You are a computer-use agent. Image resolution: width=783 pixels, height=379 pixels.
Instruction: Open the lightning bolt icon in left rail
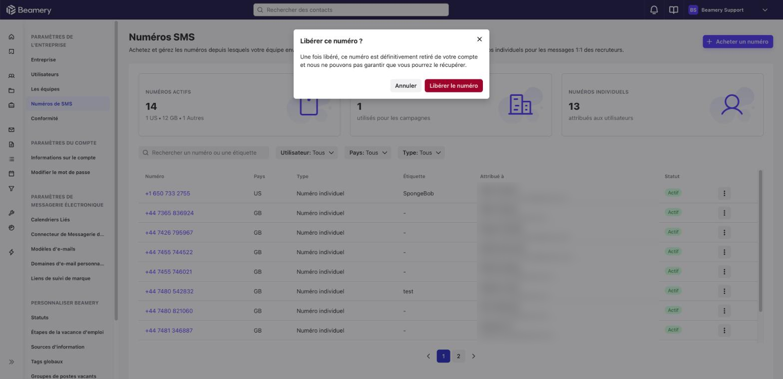click(11, 252)
